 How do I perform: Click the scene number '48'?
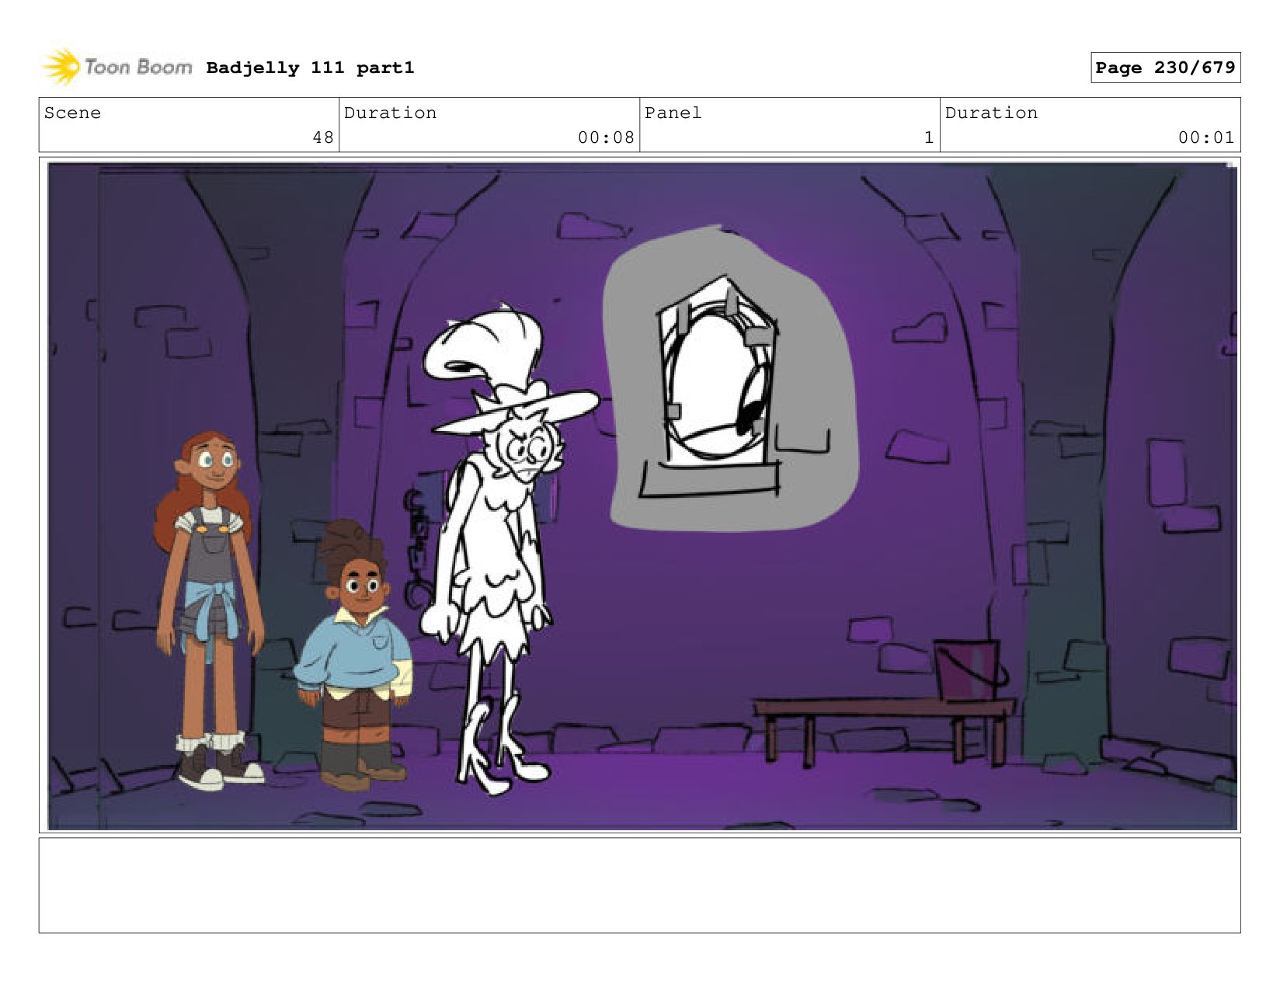323,137
